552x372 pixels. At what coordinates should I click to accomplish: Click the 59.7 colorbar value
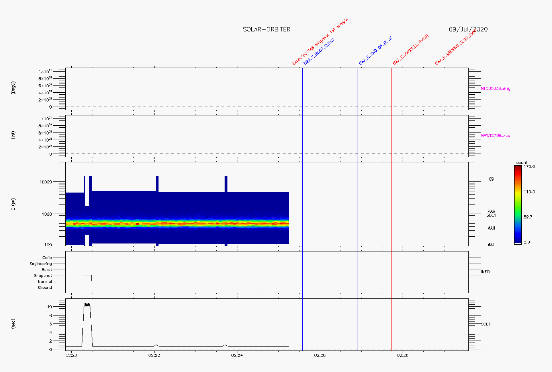tap(528, 217)
